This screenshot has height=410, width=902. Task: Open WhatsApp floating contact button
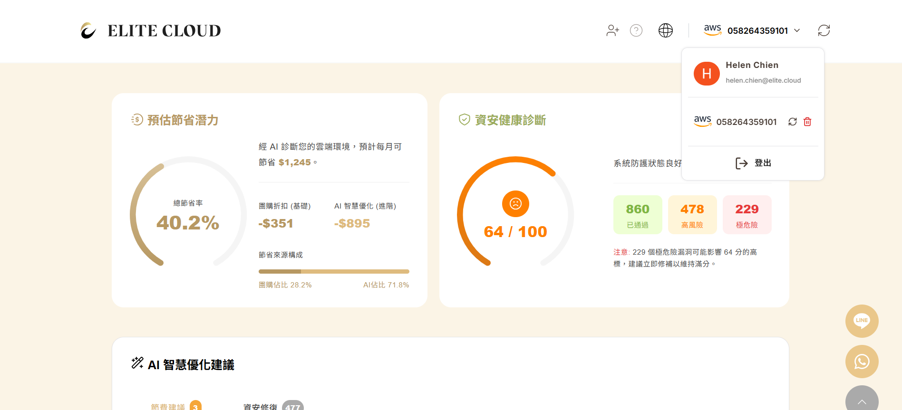[x=862, y=362]
